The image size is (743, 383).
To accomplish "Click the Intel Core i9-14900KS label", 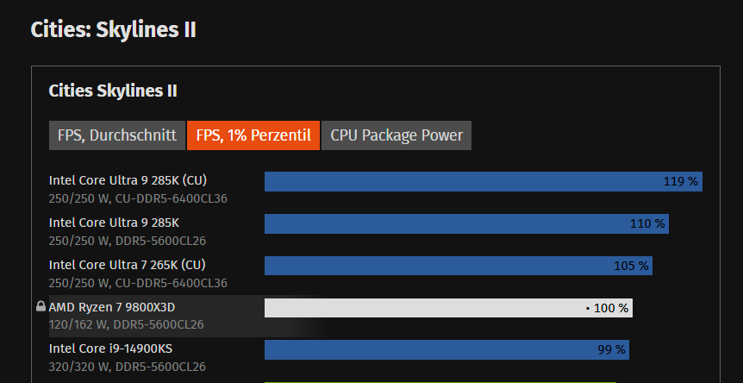I will tap(110, 349).
